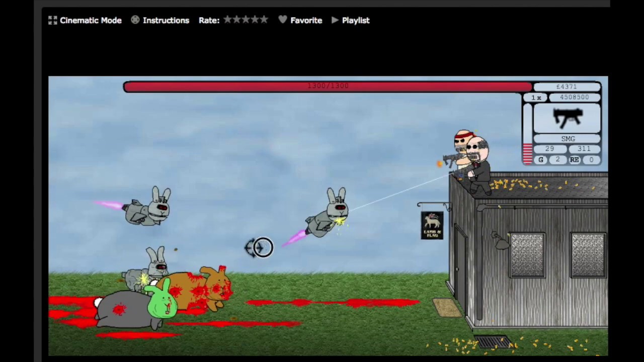The height and width of the screenshot is (362, 644).
Task: Click the Playlist play-arrow icon
Action: point(335,20)
